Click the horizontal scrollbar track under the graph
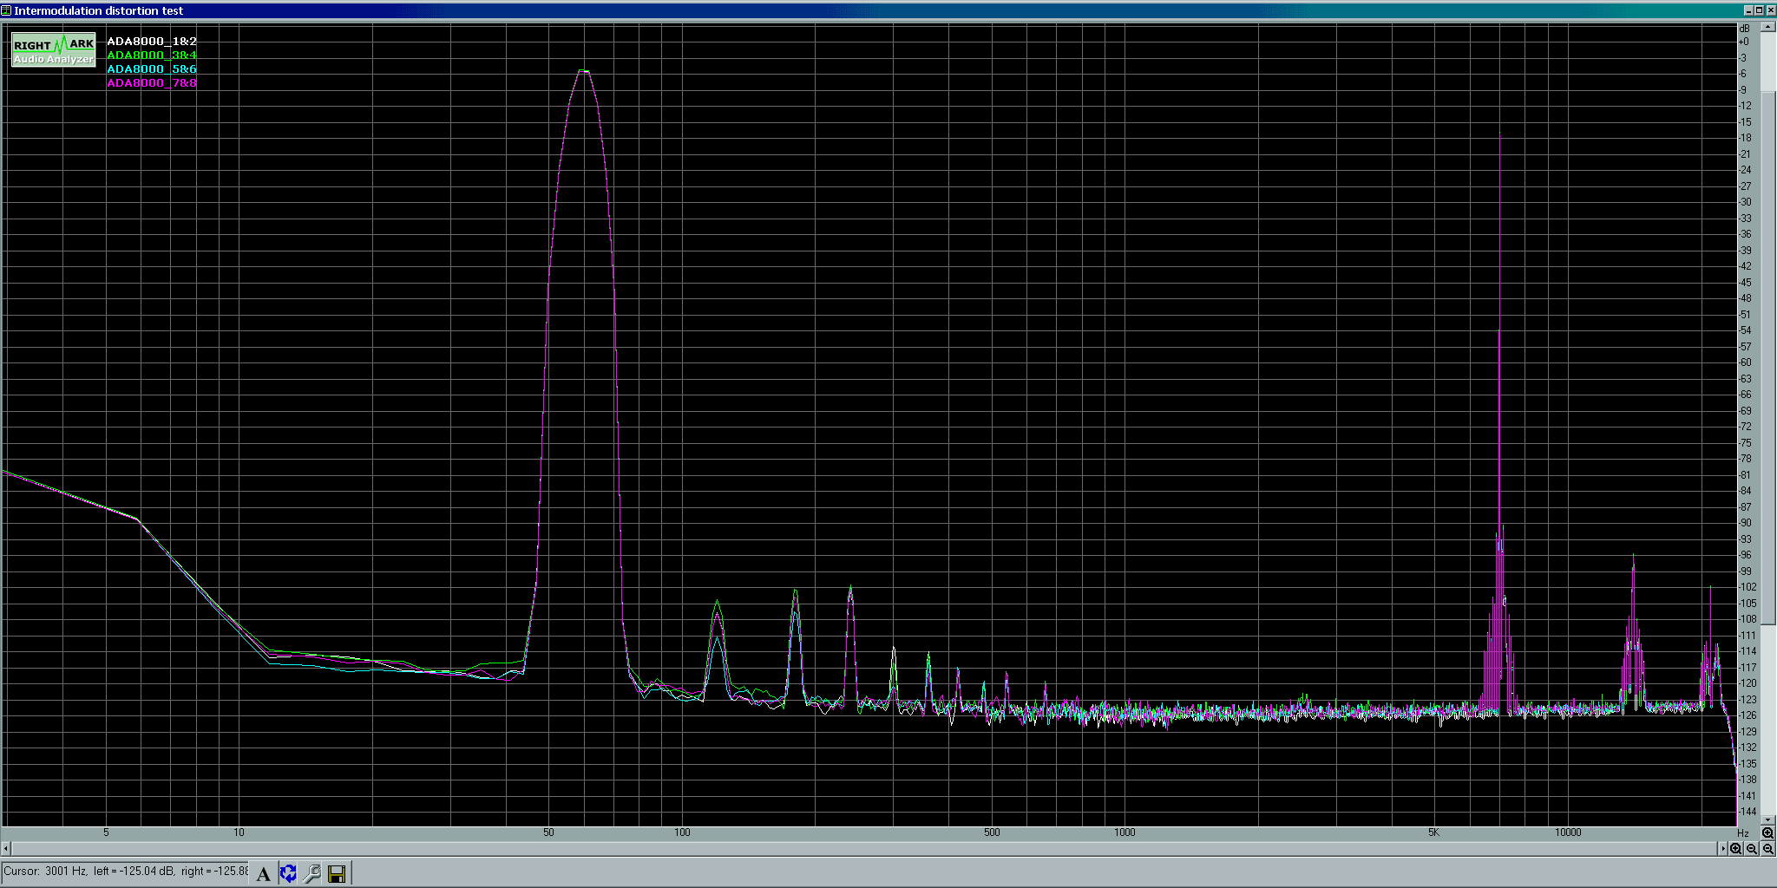 click(x=864, y=848)
